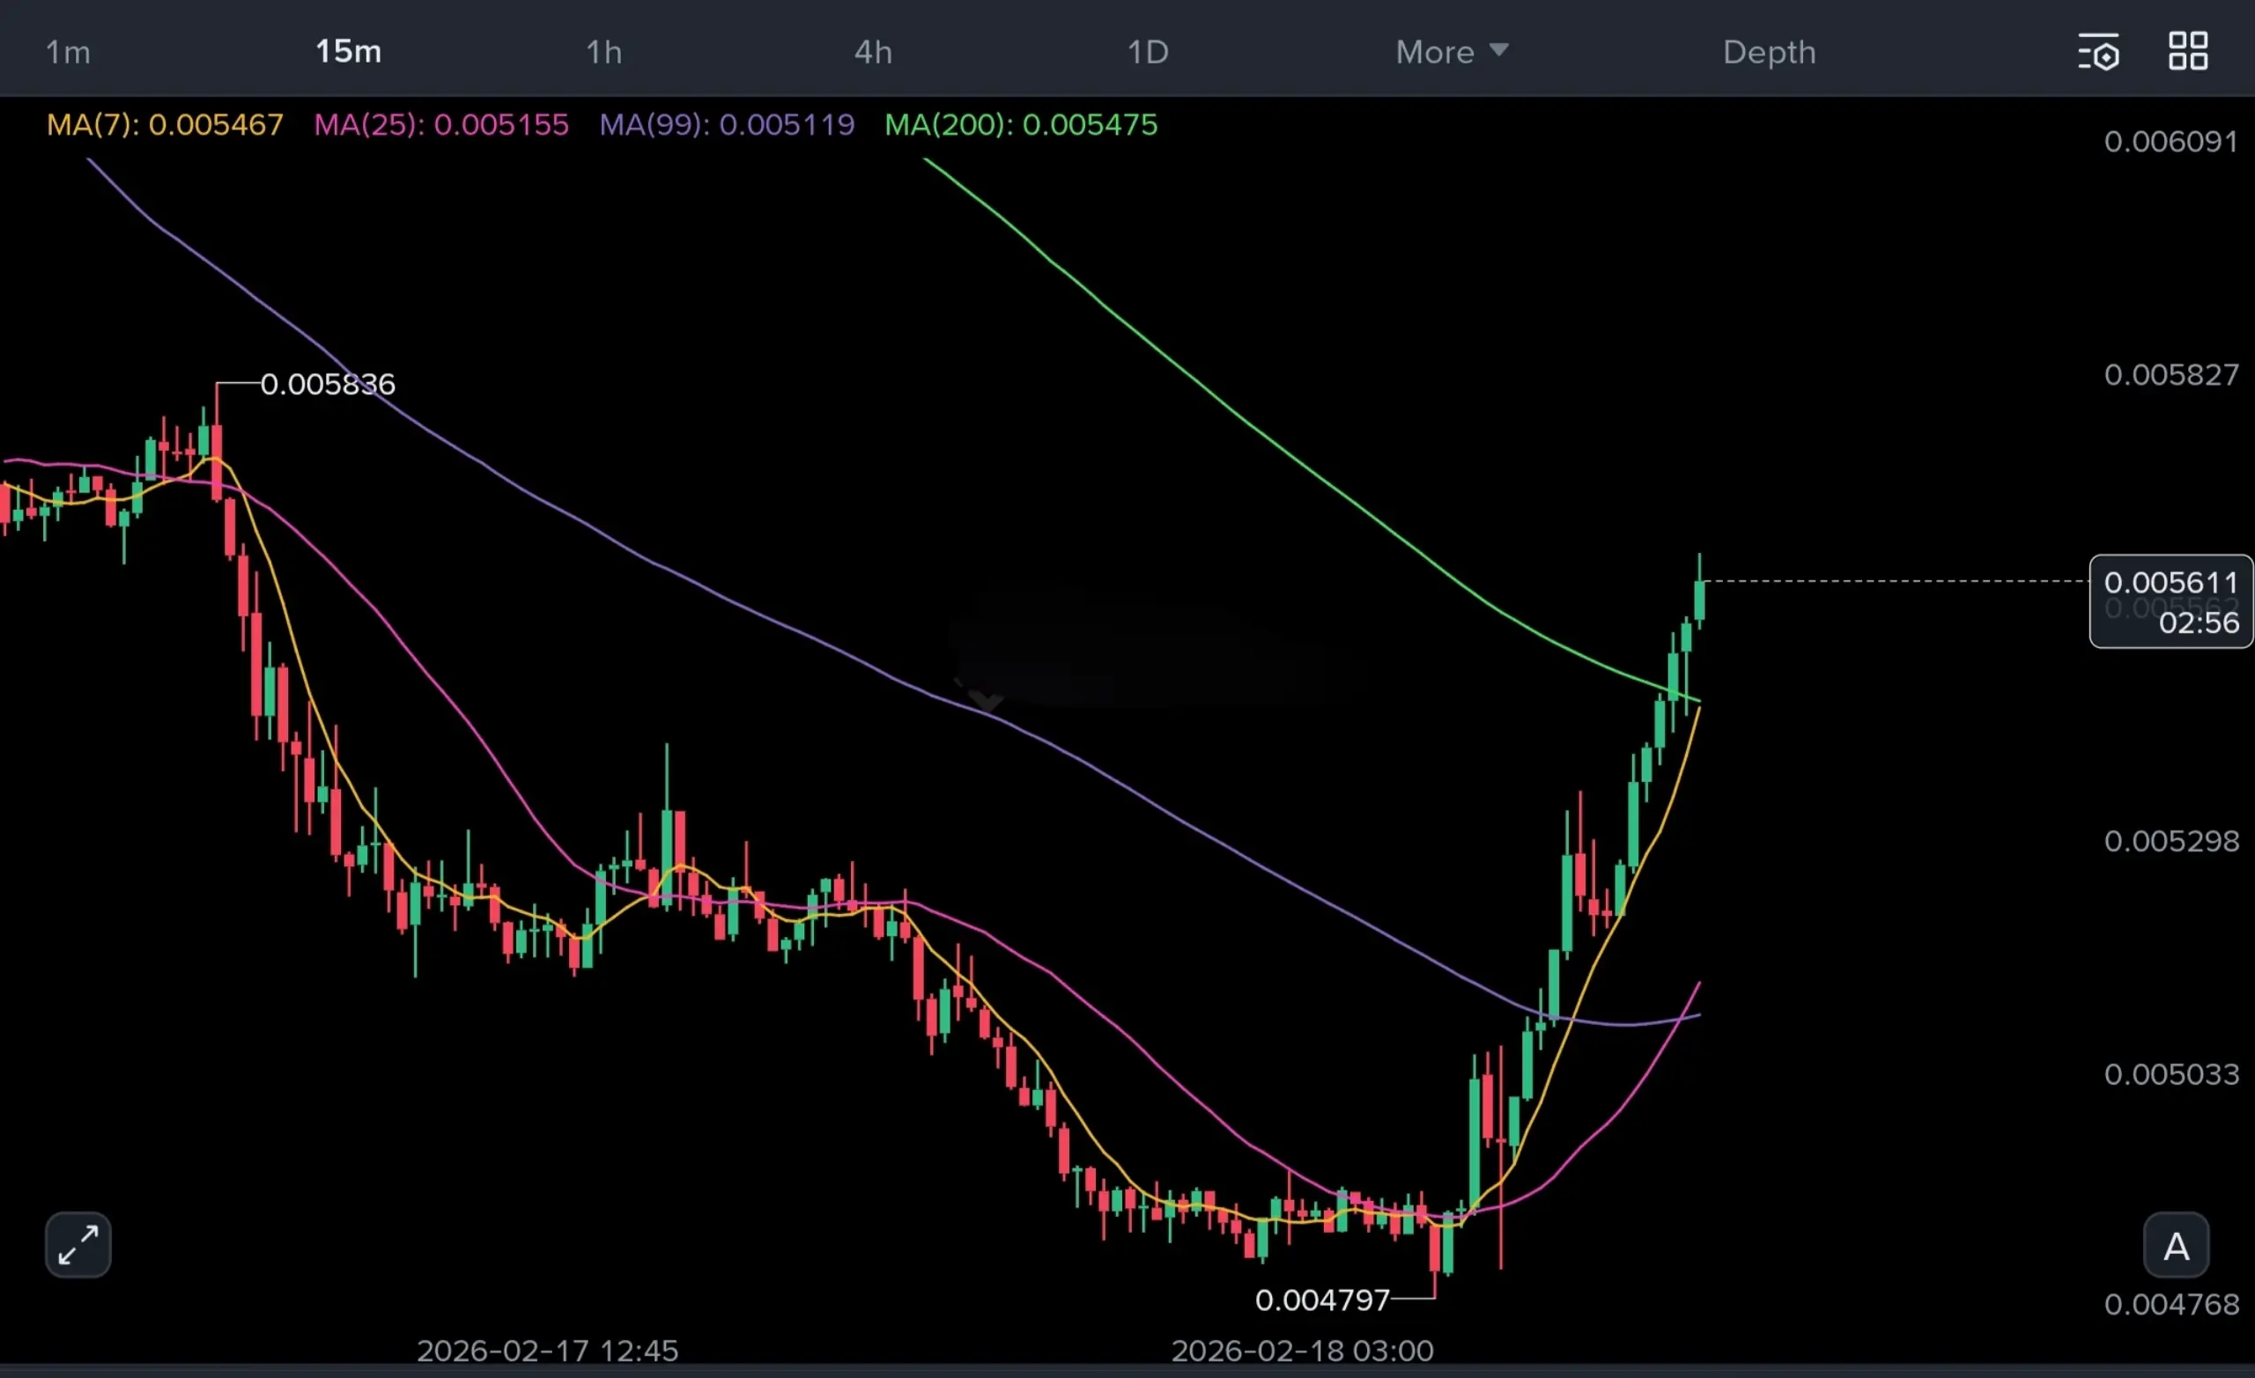Viewport: 2255px width, 1378px height.
Task: Click the MA(25) indicator label
Action: pos(441,124)
